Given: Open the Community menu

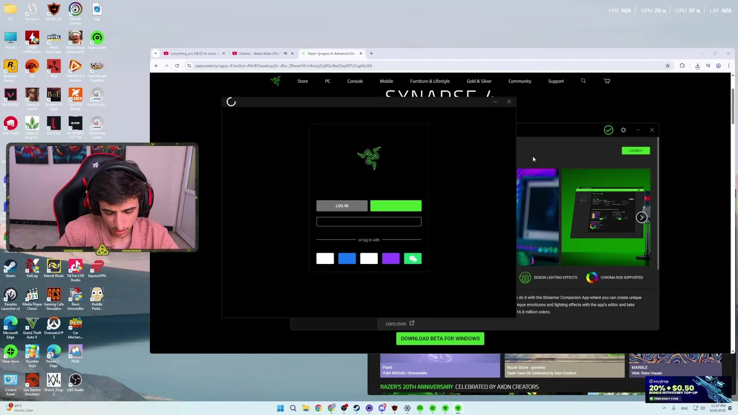Looking at the screenshot, I should (519, 81).
